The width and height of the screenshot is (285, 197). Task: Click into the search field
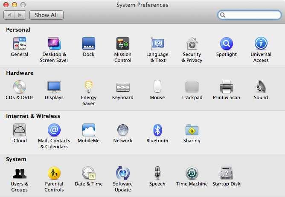click(x=249, y=15)
